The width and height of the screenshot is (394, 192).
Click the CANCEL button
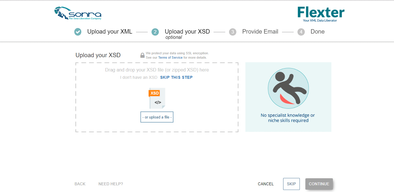[266, 184]
